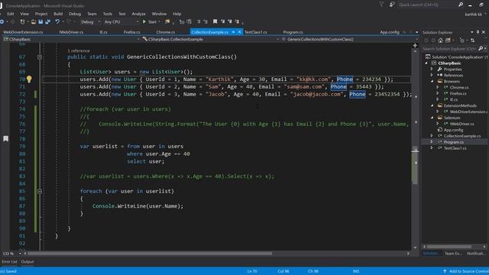Click the Team Explorer bottom tab
Screen dimensions: 489x275
point(453,254)
